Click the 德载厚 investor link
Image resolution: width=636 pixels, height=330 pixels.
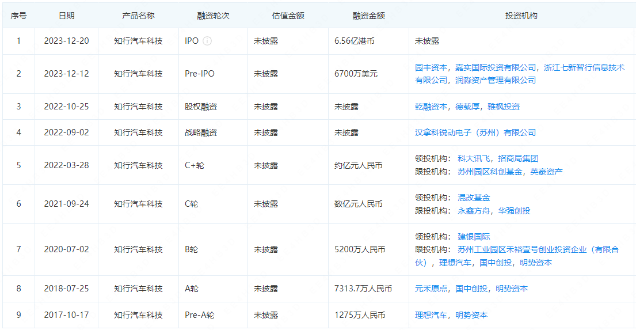[467, 107]
